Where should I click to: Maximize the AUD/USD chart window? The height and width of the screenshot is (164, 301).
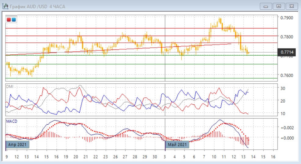[278, 6]
